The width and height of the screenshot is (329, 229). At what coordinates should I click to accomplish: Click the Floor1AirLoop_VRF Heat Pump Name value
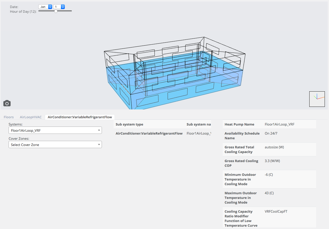279,124
